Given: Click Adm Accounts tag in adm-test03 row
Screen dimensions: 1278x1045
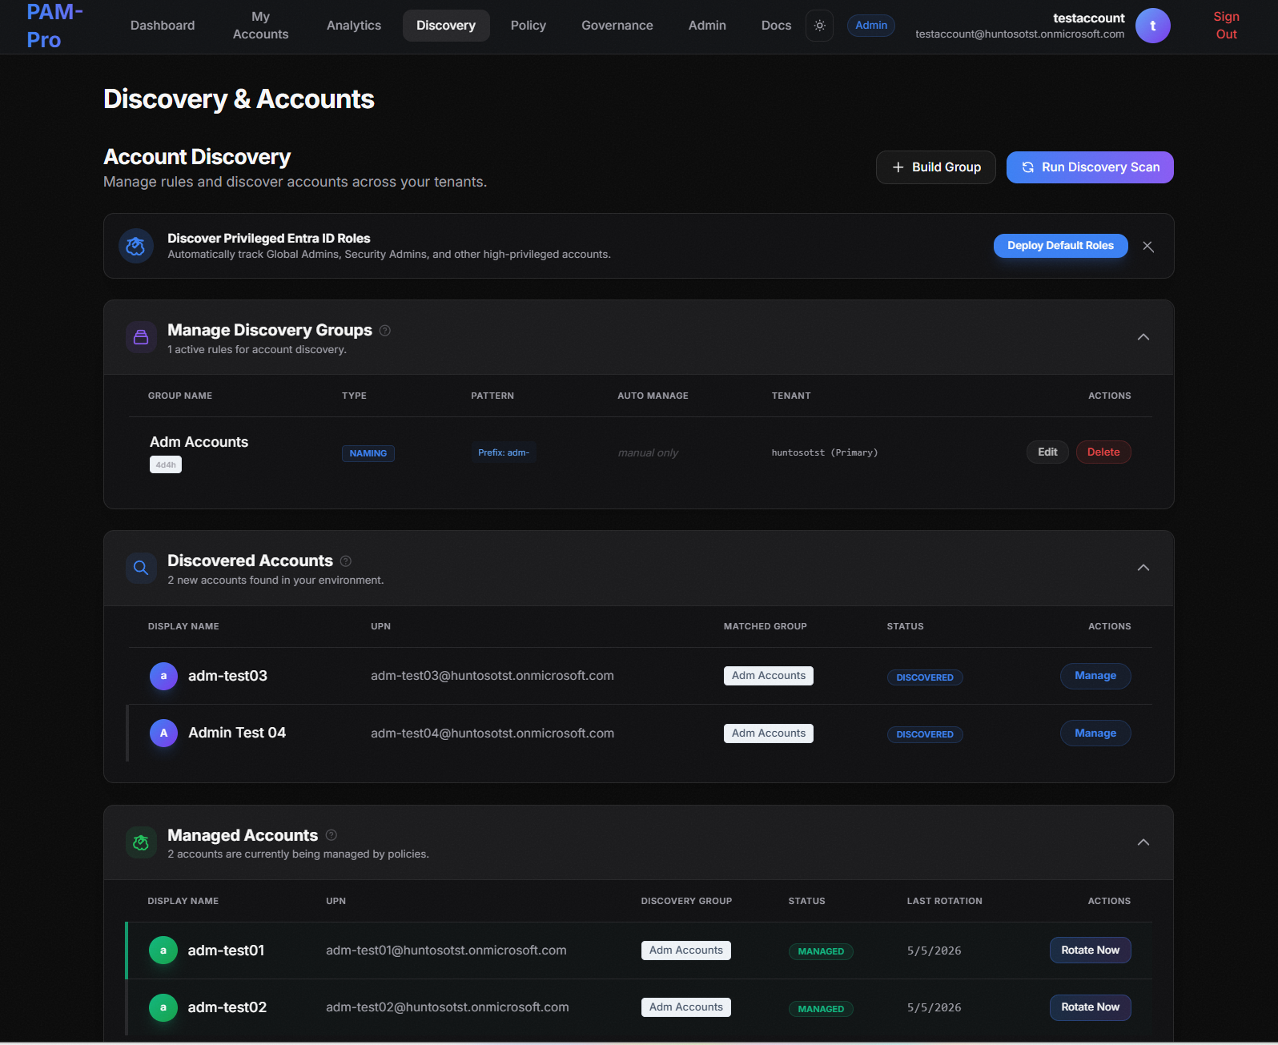Looking at the screenshot, I should pyautogui.click(x=769, y=676).
